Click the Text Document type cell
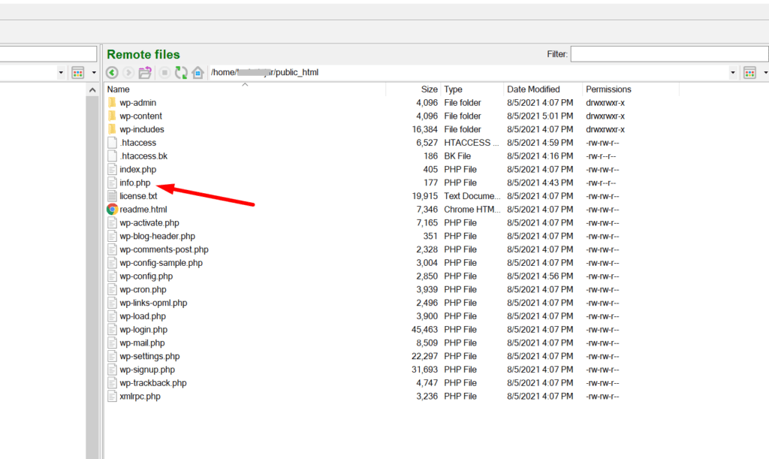The height and width of the screenshot is (459, 769). tap(472, 196)
